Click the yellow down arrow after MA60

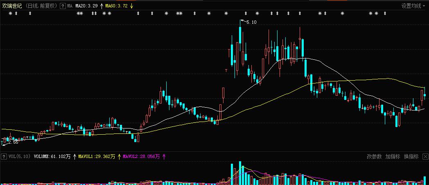coord(131,6)
